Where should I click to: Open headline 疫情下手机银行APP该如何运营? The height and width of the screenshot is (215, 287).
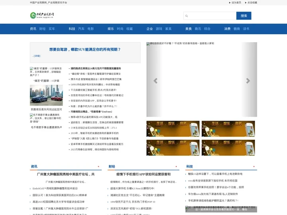(x=143, y=174)
